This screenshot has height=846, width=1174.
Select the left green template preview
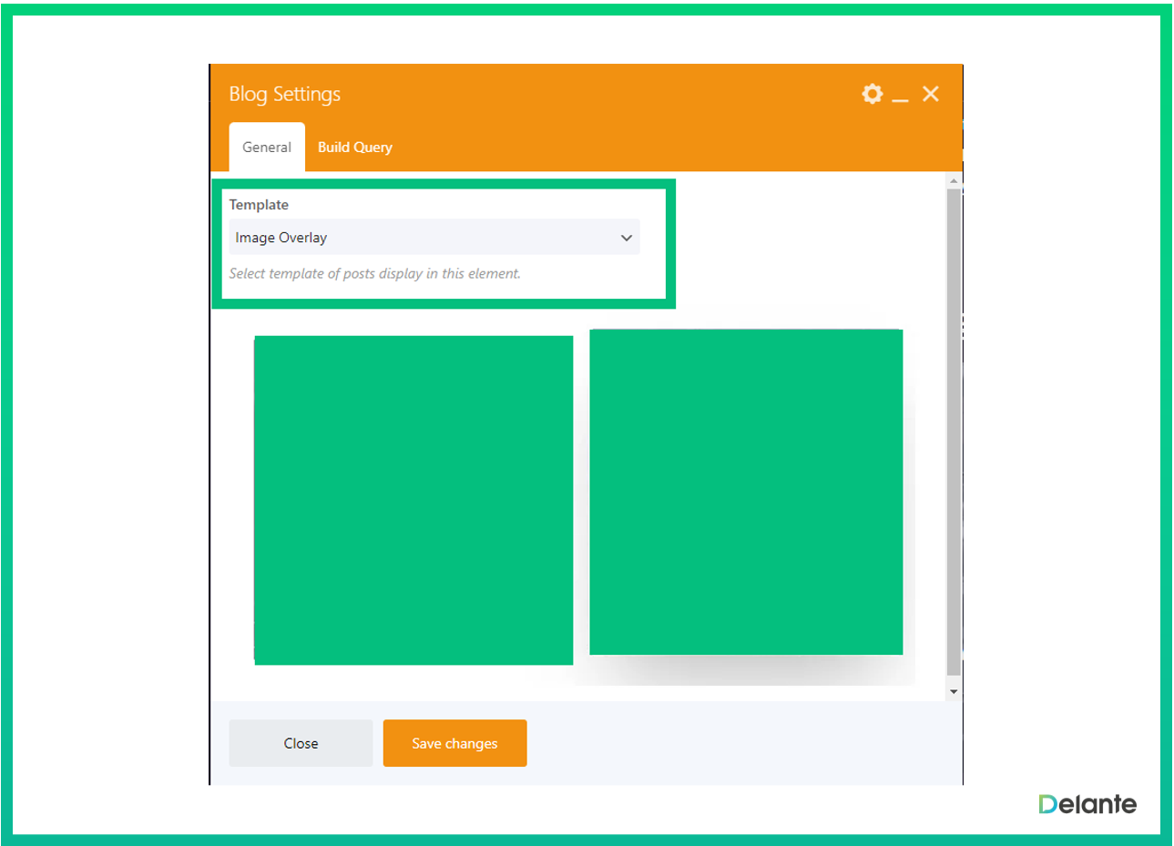pyautogui.click(x=413, y=500)
